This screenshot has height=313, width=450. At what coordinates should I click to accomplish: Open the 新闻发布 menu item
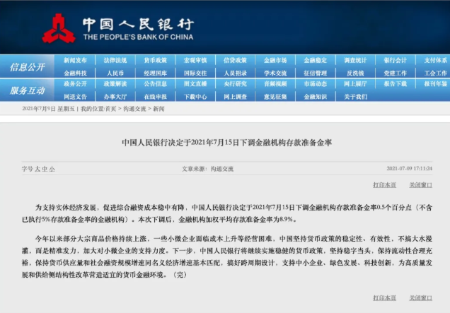(75, 60)
